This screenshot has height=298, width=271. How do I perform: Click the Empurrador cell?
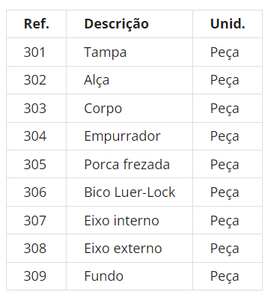[130, 136]
